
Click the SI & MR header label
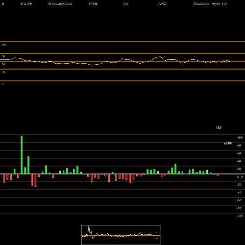coord(26,4)
